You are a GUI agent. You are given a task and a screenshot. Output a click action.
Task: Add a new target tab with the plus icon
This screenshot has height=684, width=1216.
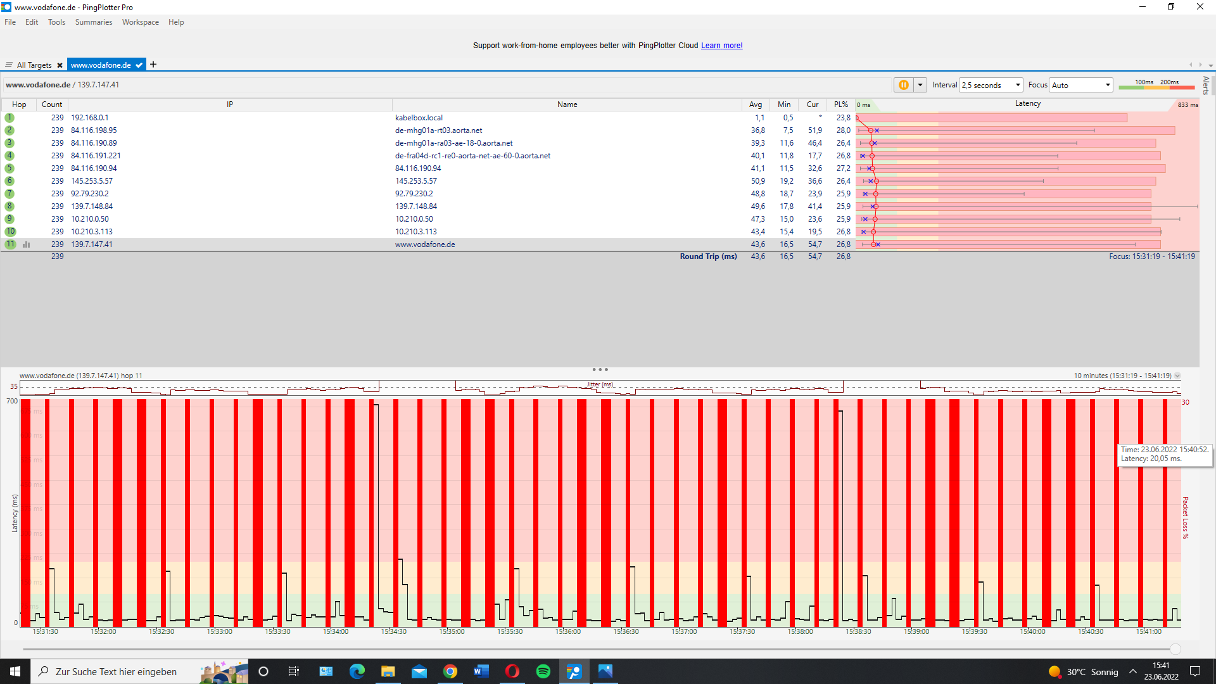pos(153,65)
